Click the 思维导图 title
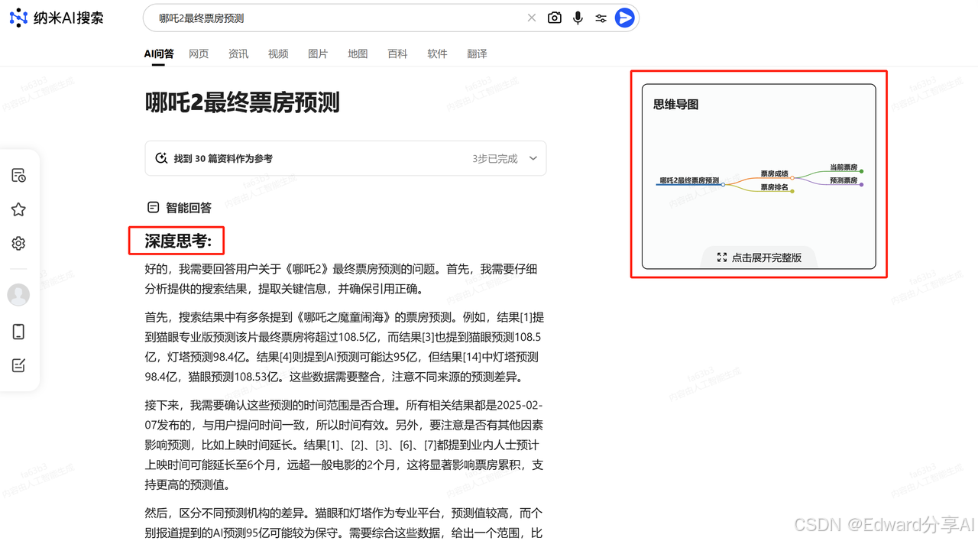This screenshot has width=978, height=541. click(675, 105)
